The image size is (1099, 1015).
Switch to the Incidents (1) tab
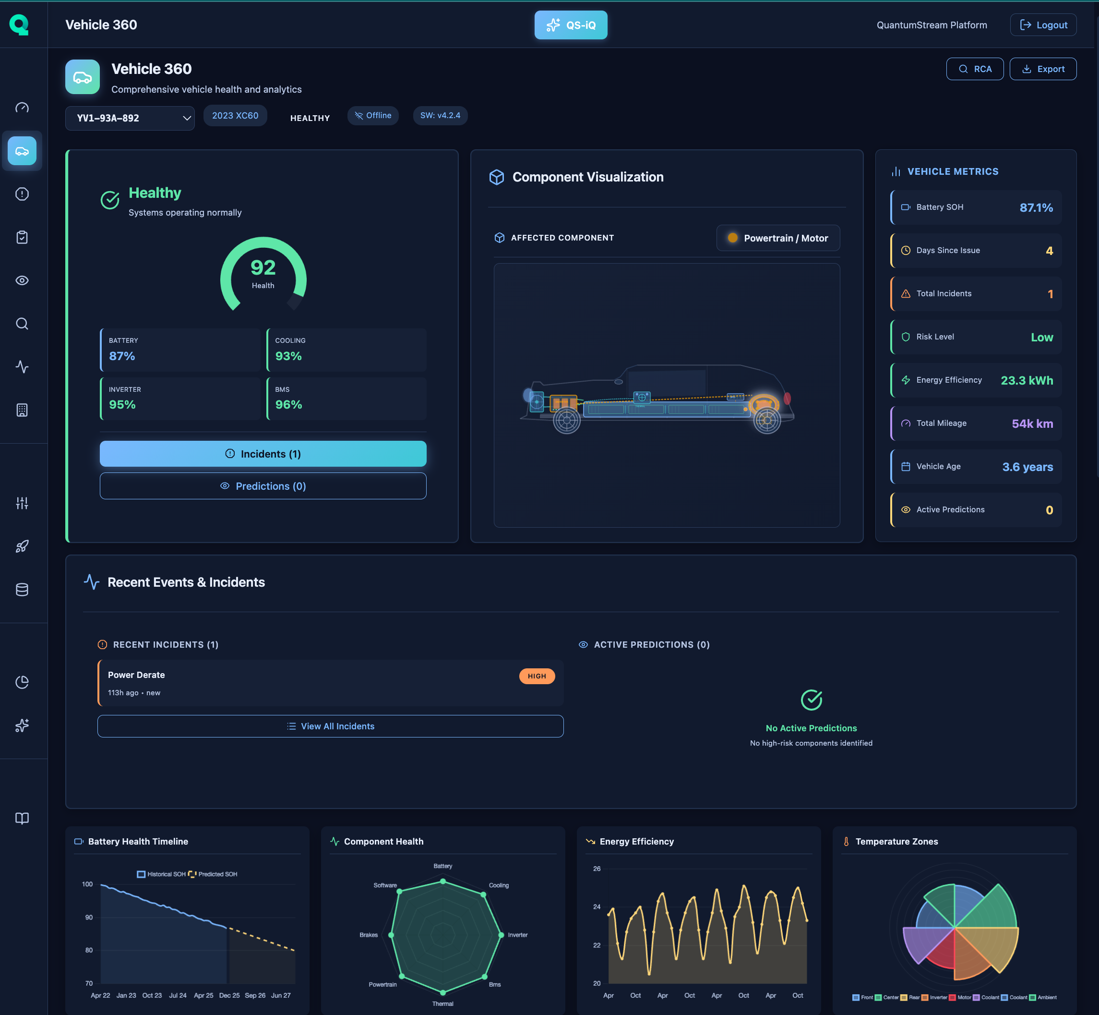(x=263, y=454)
